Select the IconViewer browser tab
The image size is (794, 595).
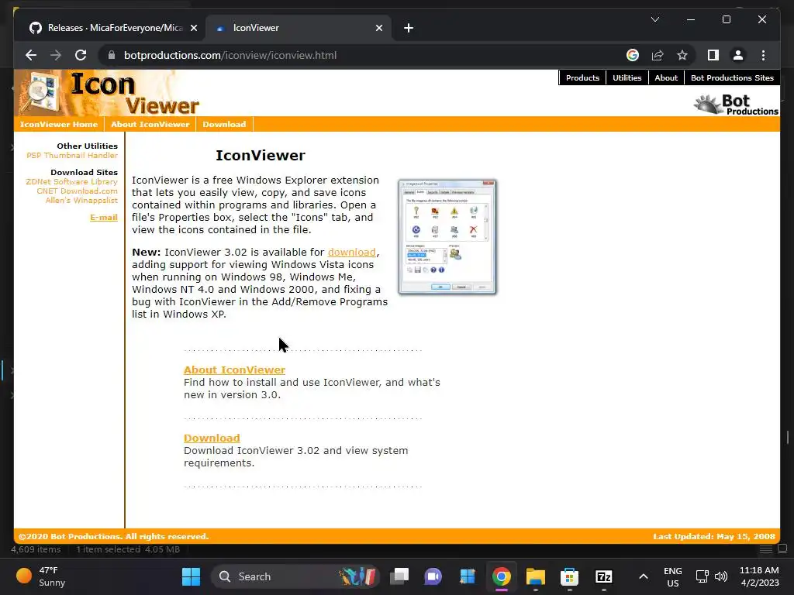[299, 28]
